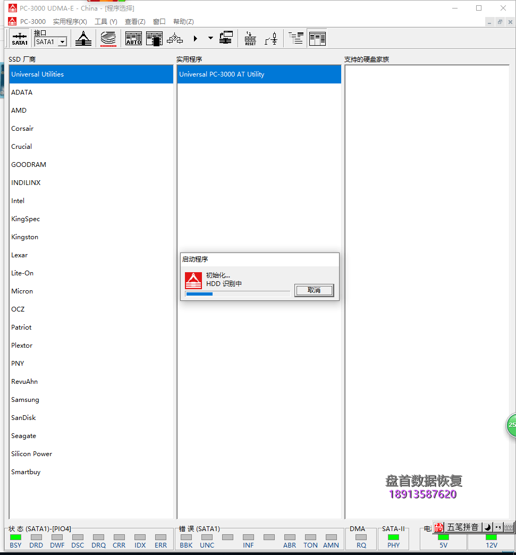Select Silicon Power in the vendor list

(x=91, y=453)
